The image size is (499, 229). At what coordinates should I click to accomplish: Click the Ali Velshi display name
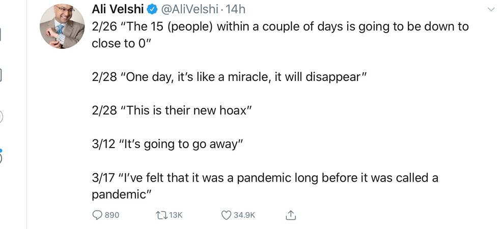coord(118,9)
